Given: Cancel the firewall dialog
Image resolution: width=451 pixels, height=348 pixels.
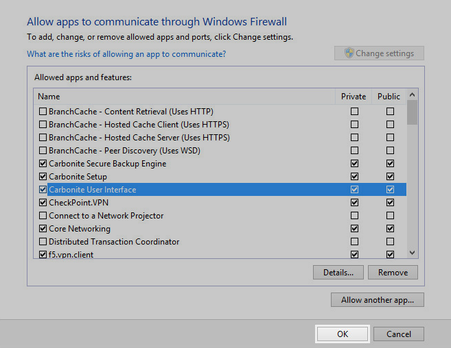Looking at the screenshot, I should tap(399, 334).
